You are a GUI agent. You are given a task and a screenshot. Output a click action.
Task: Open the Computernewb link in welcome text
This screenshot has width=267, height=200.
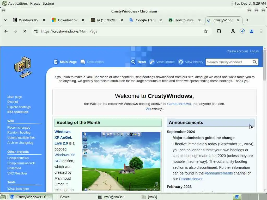[179, 104]
